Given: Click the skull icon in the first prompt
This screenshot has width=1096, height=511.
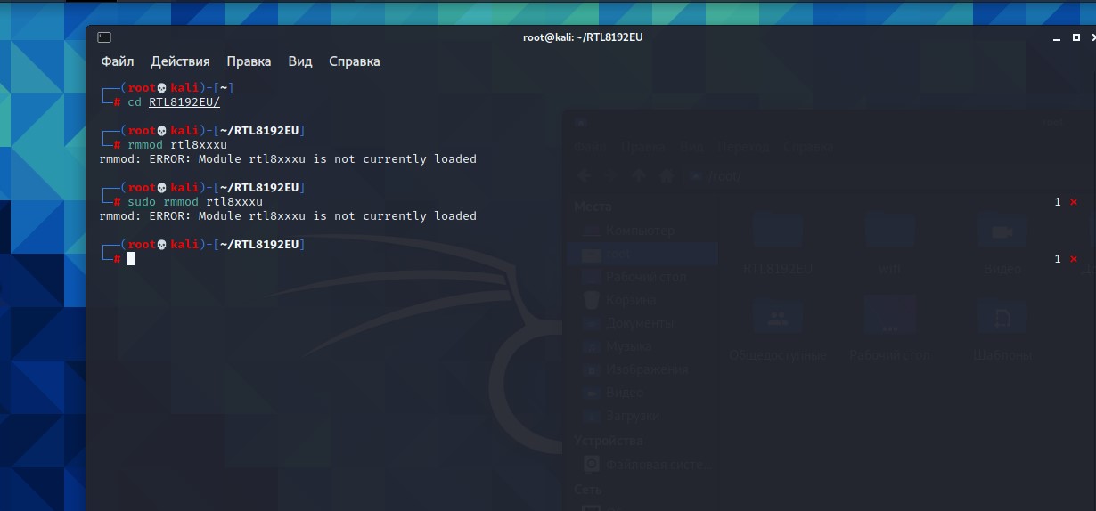Looking at the screenshot, I should (x=161, y=88).
